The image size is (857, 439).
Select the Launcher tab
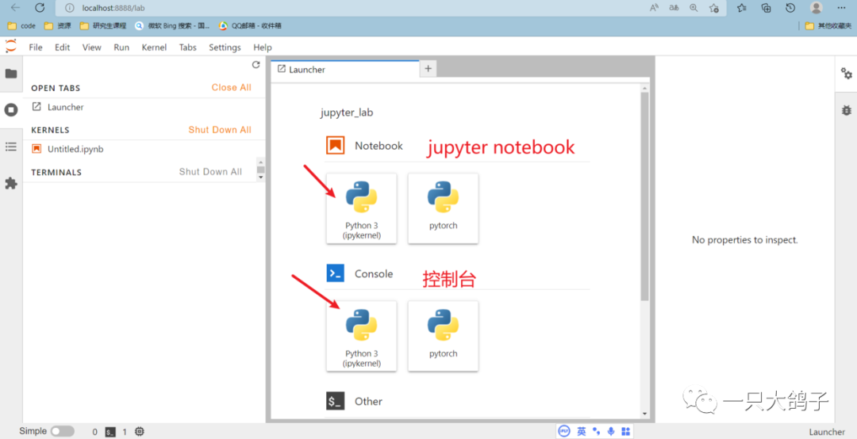tap(345, 70)
